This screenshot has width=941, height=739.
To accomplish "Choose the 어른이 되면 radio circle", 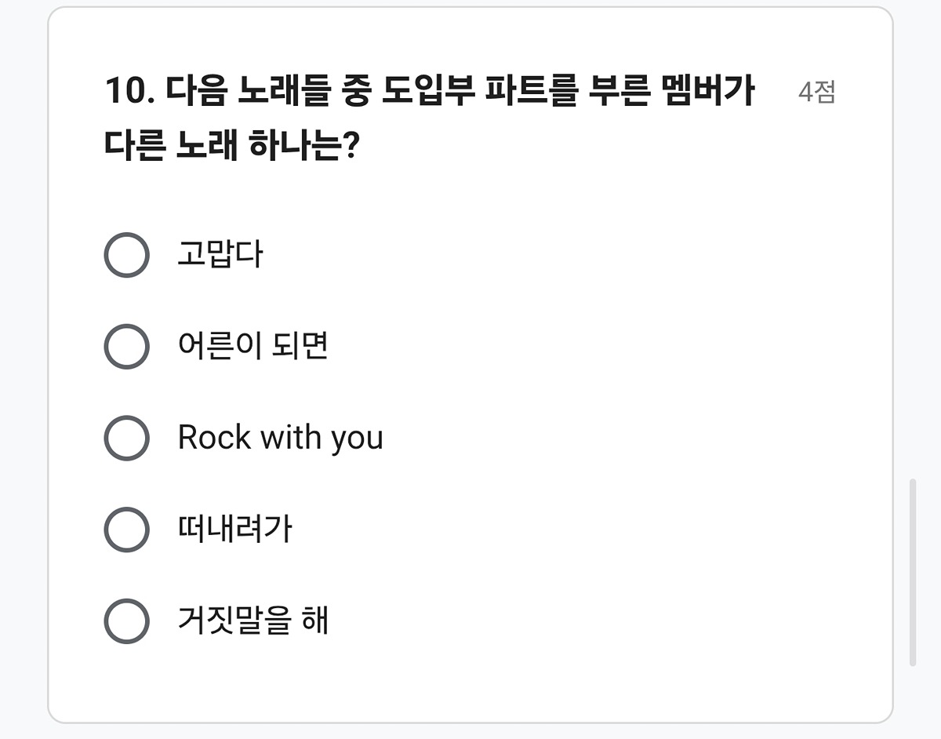I will coord(126,346).
